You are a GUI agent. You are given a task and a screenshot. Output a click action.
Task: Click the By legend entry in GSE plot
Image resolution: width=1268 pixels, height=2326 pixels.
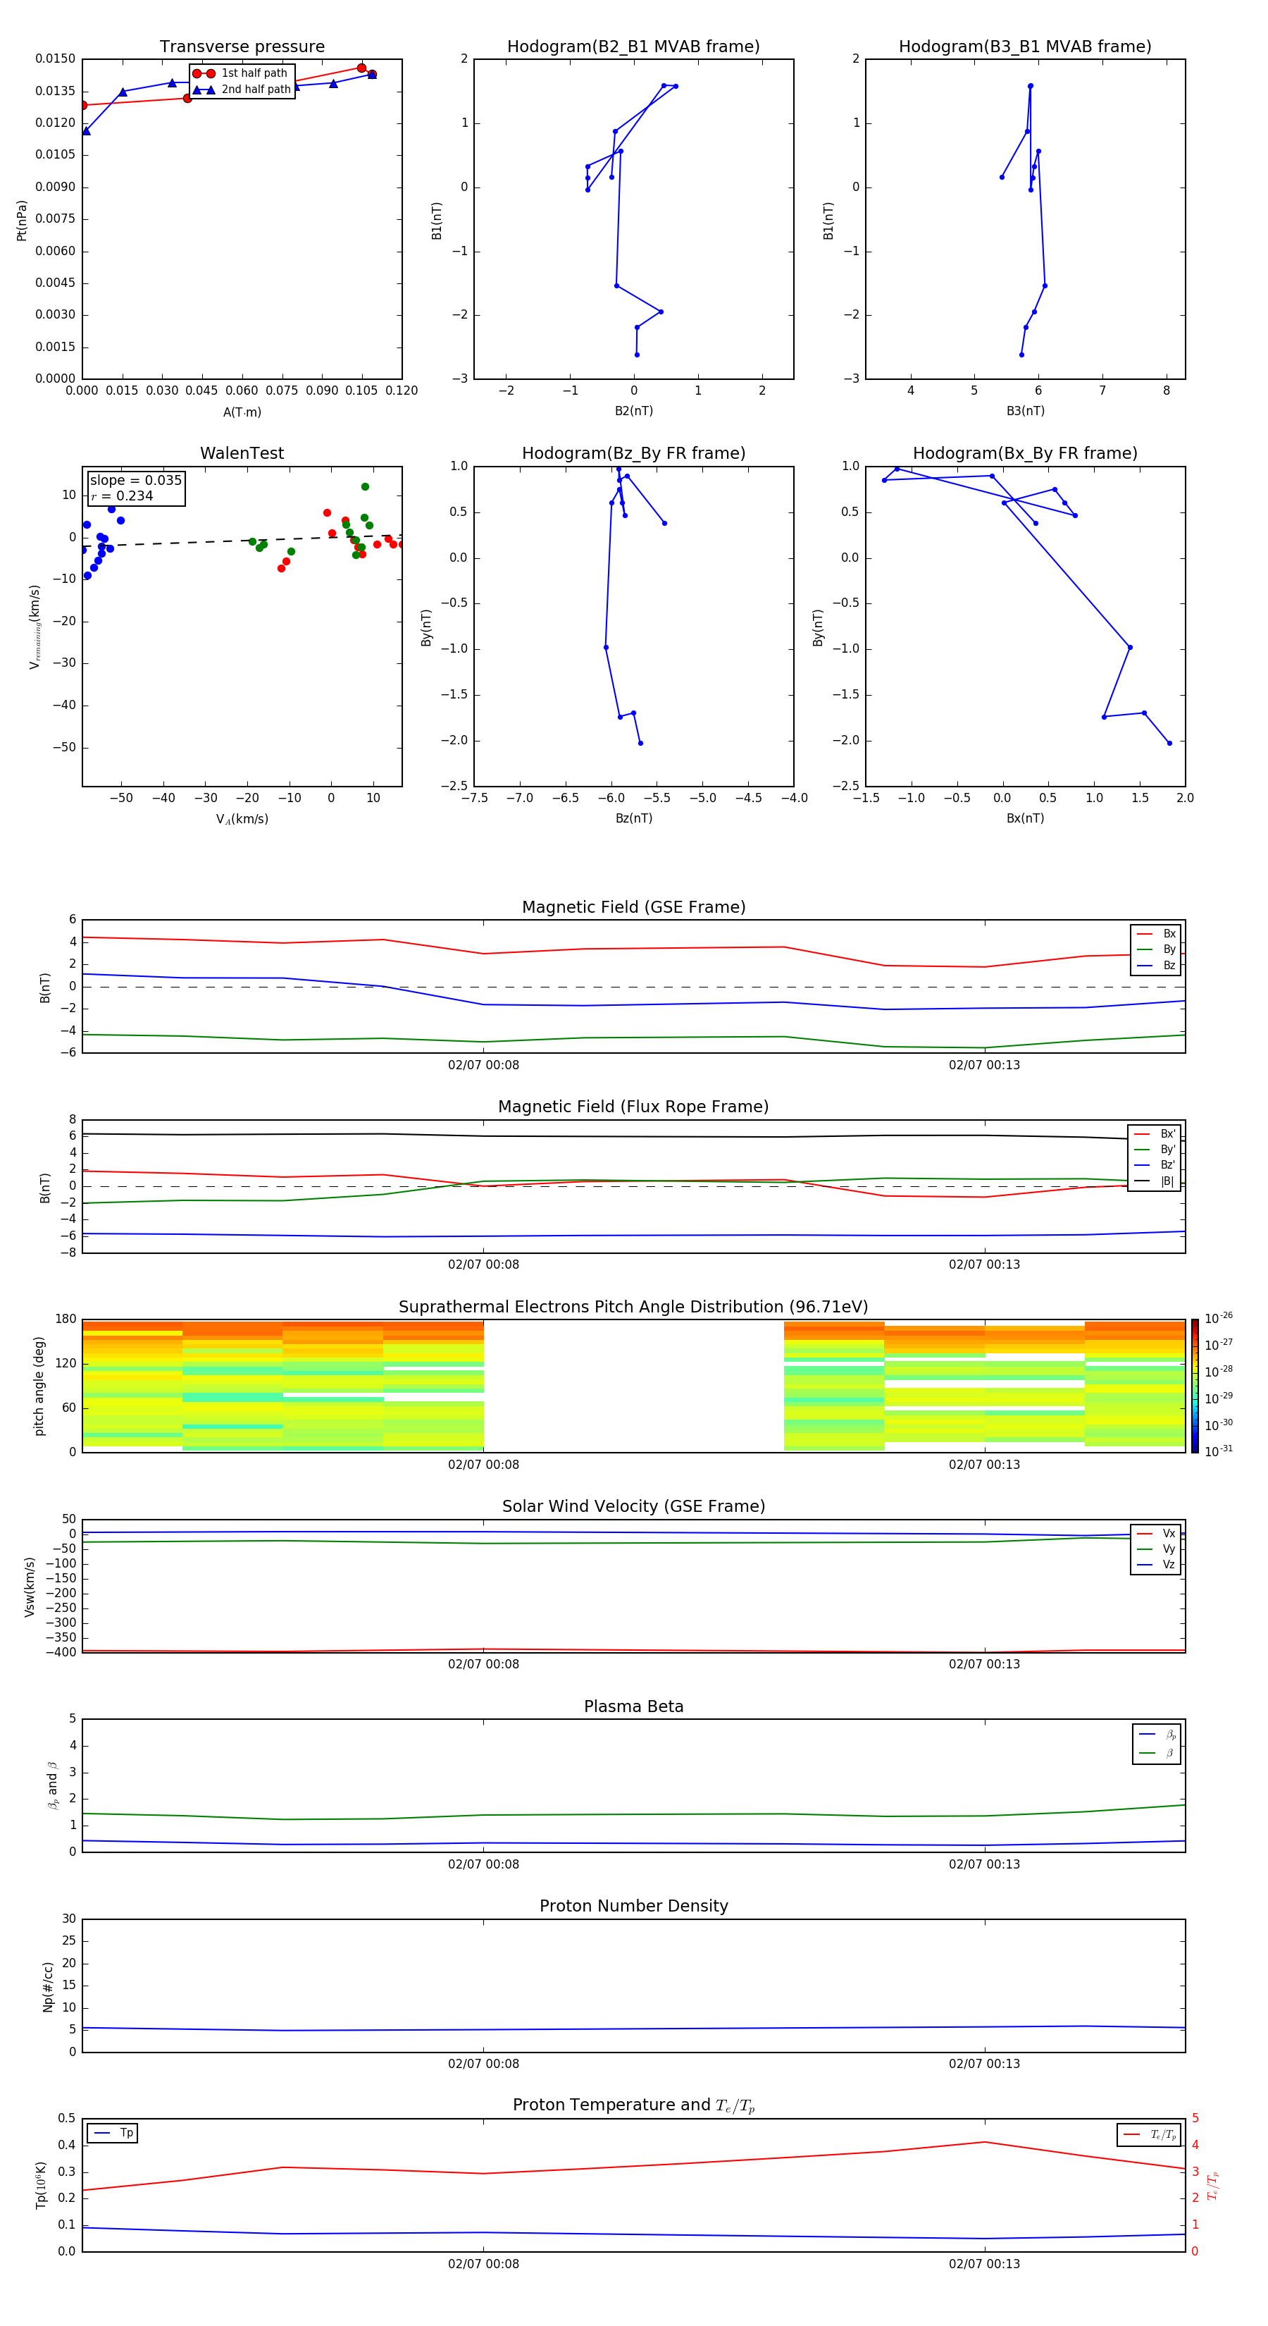[1156, 949]
